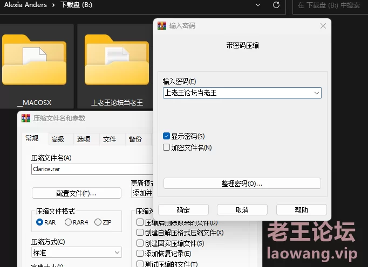Image resolution: width=368 pixels, height=267 pixels.
Task: Toggle the 显示密码 checkbox
Action: click(x=167, y=137)
